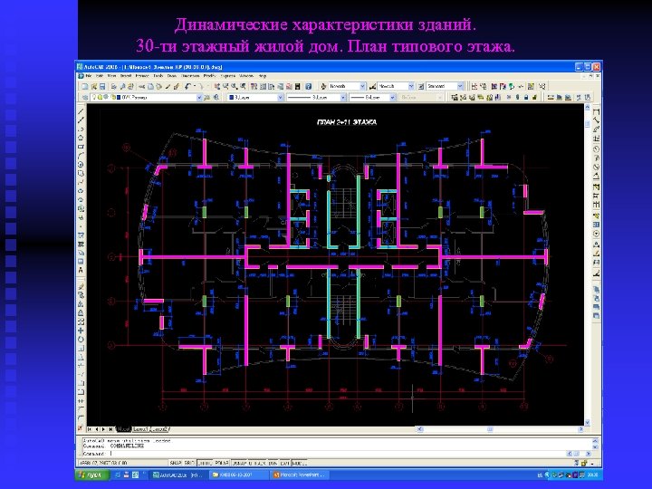Select the Model tab
The image size is (652, 489).
(x=123, y=429)
